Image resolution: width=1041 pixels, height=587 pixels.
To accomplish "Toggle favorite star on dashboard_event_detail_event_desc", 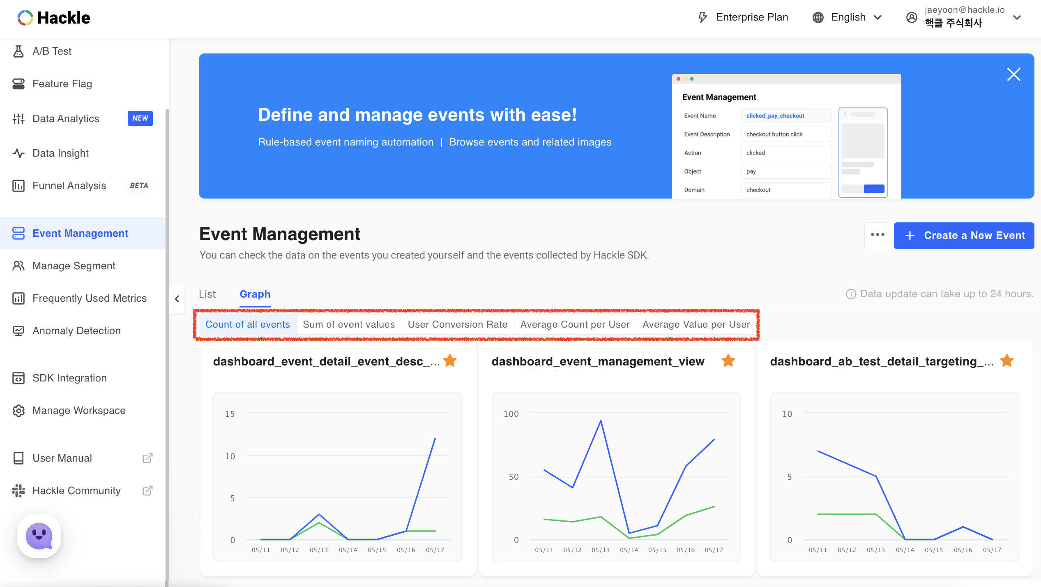I will (x=450, y=361).
